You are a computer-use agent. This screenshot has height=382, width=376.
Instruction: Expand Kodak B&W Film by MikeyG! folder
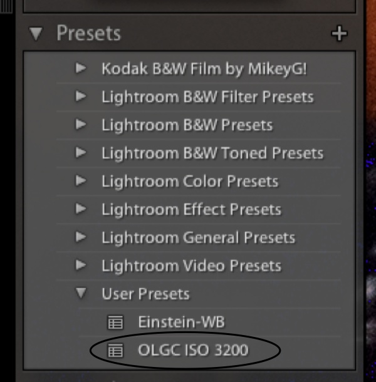coord(81,69)
